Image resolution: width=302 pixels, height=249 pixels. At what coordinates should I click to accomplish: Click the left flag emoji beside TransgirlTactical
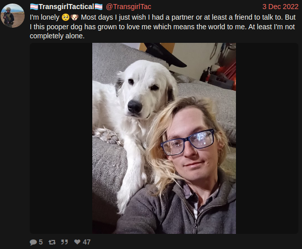[34, 7]
